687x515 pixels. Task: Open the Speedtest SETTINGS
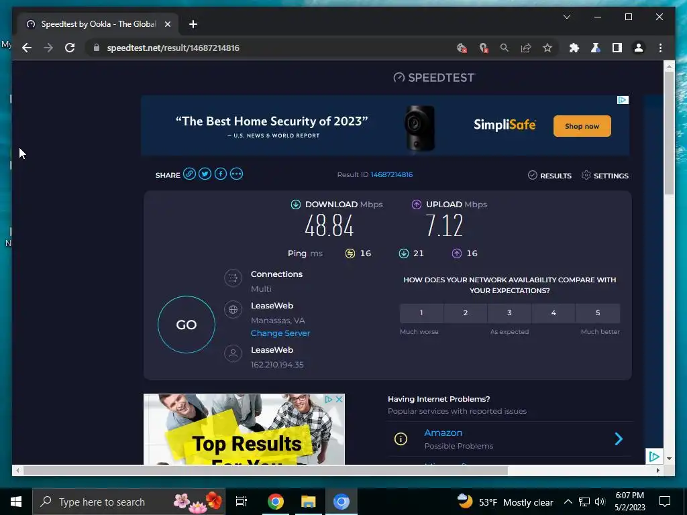(x=605, y=176)
